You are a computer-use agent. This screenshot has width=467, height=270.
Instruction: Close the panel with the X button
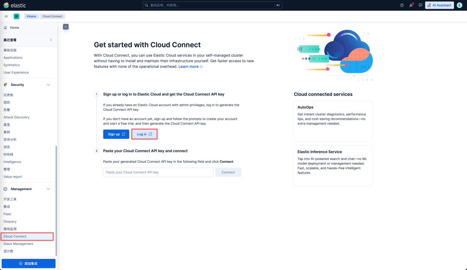point(66,27)
